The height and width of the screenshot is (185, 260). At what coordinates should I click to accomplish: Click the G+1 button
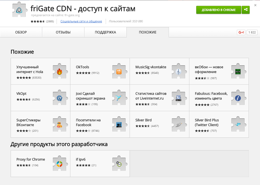[241, 32]
